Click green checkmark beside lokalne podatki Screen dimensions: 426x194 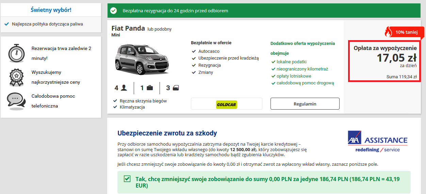point(273,62)
